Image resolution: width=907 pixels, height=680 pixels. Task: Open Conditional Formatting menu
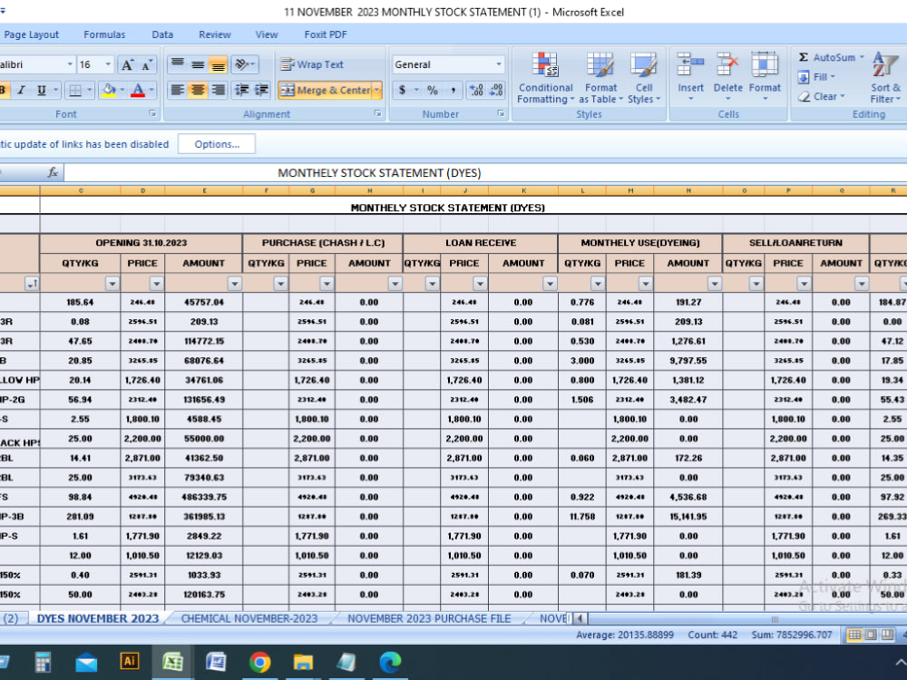coord(545,79)
